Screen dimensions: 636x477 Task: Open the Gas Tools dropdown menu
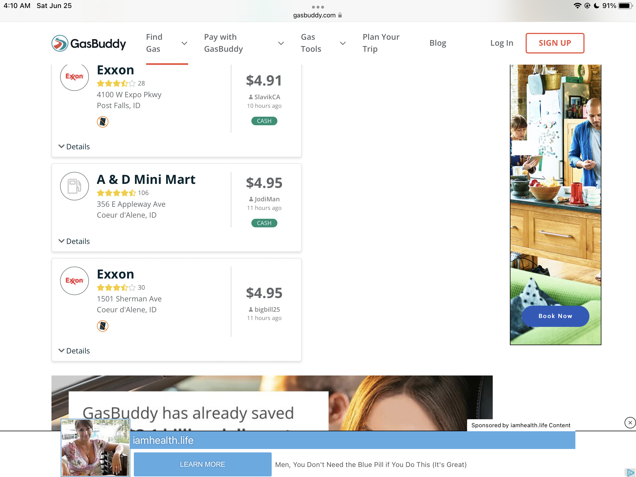coord(323,43)
